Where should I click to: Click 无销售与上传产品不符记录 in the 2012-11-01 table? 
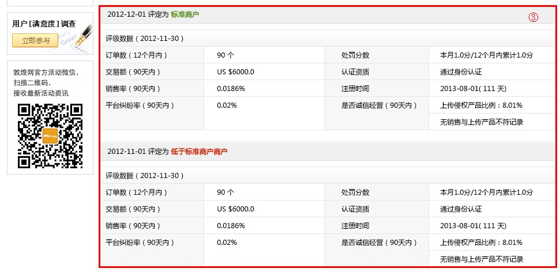click(482, 259)
